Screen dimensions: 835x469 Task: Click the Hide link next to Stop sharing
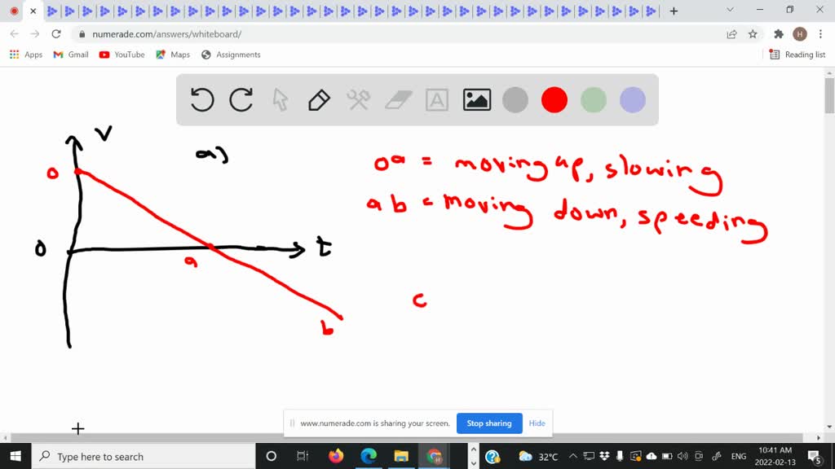(x=537, y=423)
